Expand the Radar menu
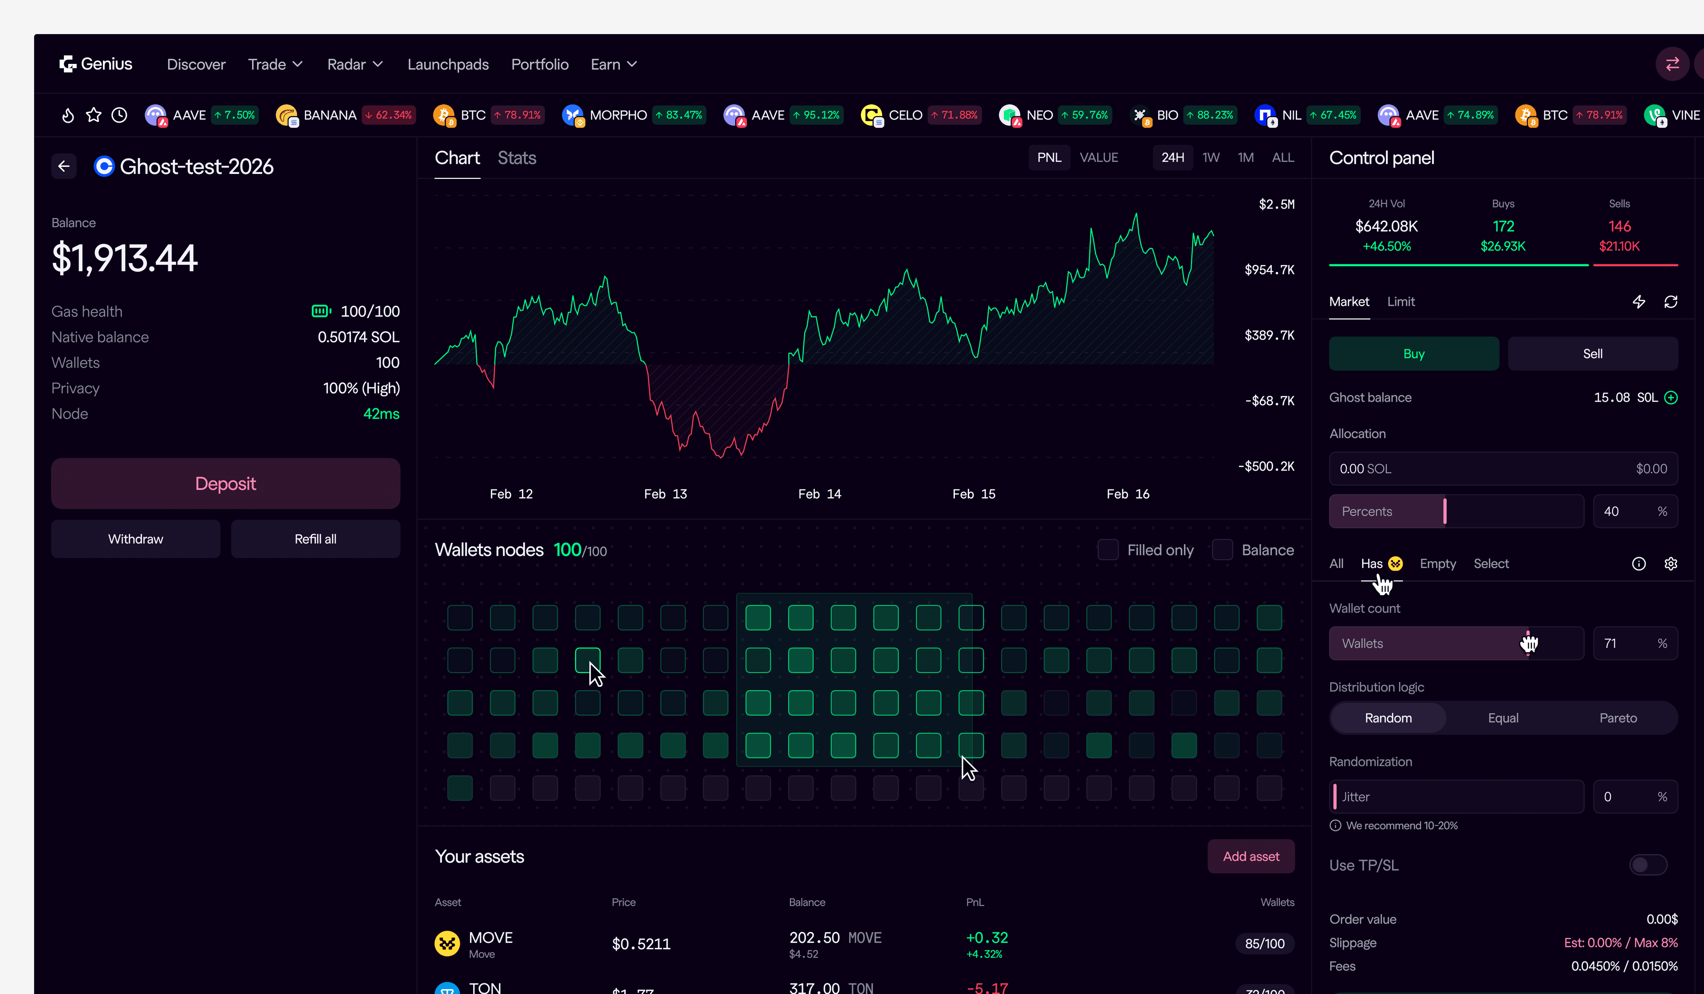The height and width of the screenshot is (994, 1704). 355,64
